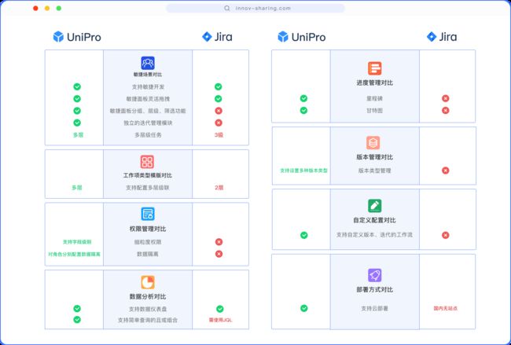Image resolution: width=511 pixels, height=345 pixels.
Task: Click the 版本管理对比 layers icon
Action: [373, 143]
